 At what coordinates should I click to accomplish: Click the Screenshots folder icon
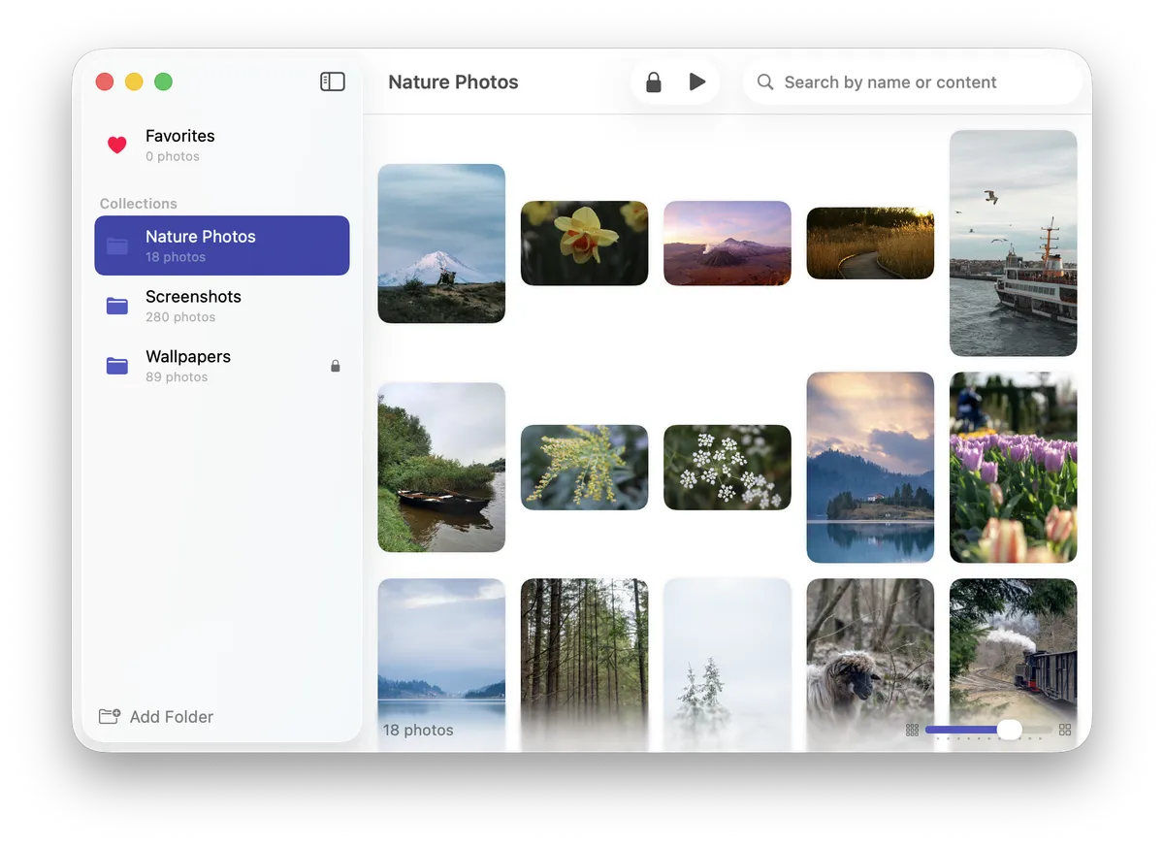pos(117,306)
